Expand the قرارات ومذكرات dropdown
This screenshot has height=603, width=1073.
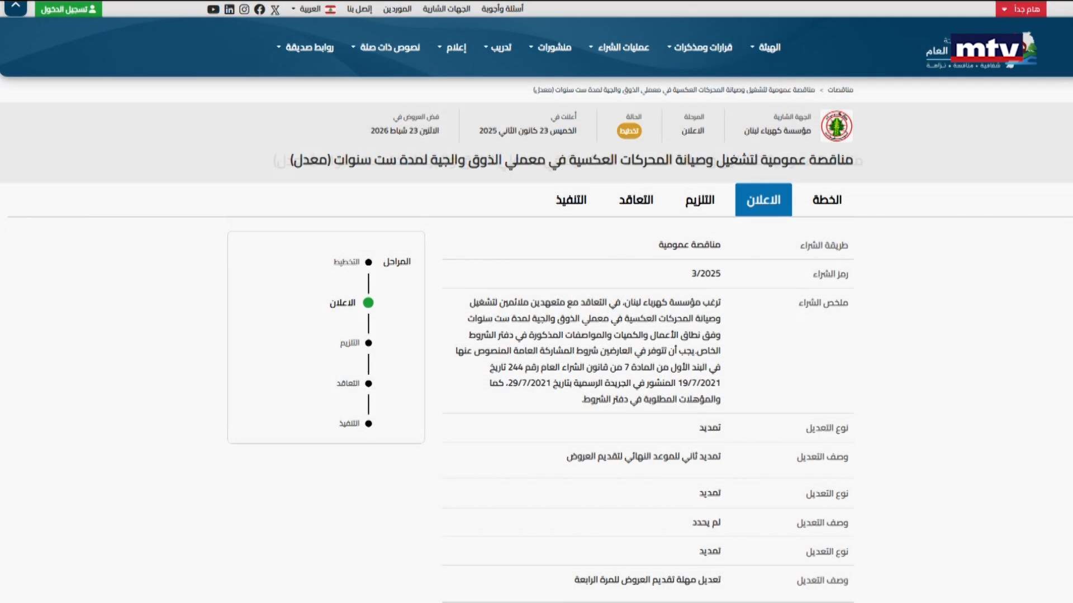700,47
